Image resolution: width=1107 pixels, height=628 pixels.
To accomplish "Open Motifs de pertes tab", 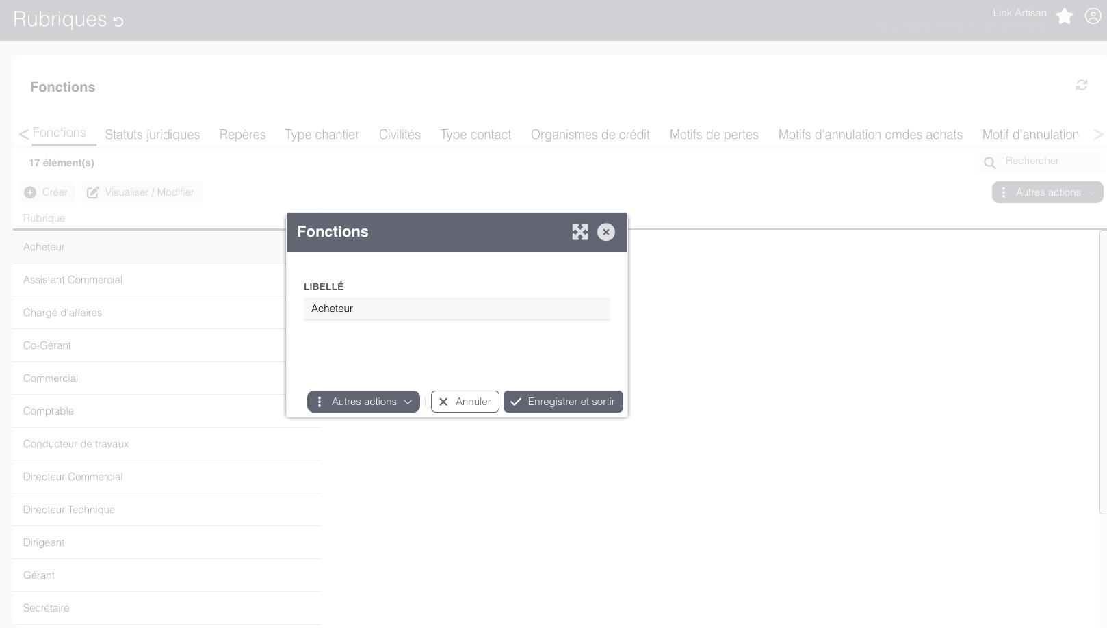I will [714, 135].
